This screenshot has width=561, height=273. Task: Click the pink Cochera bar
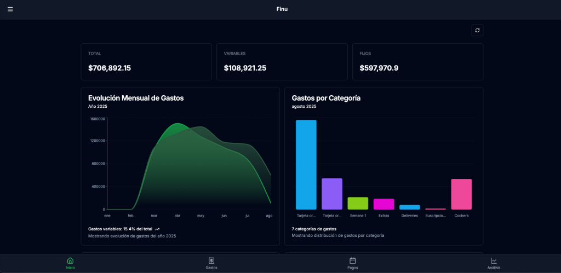tap(461, 194)
